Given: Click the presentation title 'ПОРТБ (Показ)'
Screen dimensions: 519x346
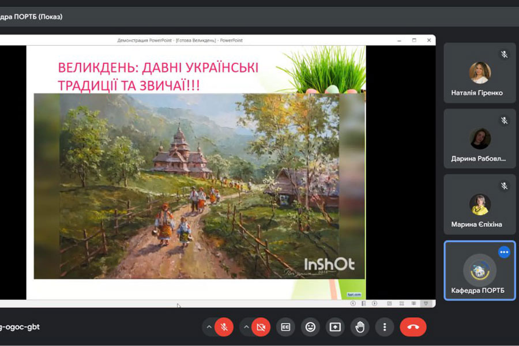Looking at the screenshot, I should (x=38, y=17).
